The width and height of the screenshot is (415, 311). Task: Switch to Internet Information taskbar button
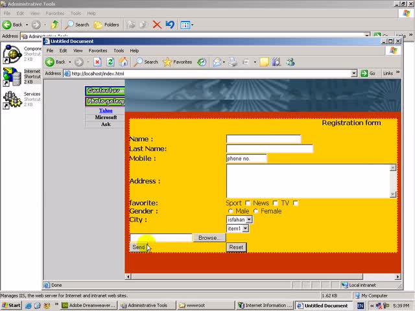point(265,305)
